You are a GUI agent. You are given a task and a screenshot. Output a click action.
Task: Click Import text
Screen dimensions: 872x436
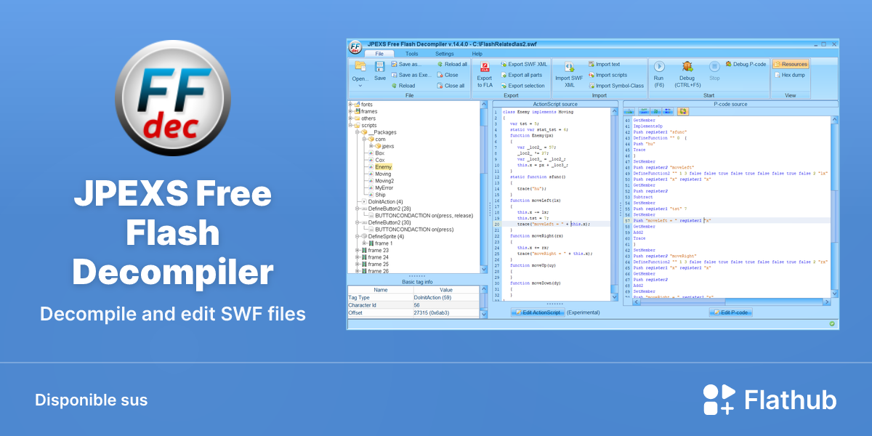[604, 64]
